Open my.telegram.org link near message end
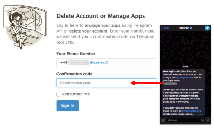This screenshot has height=128, width=214. click(192, 111)
